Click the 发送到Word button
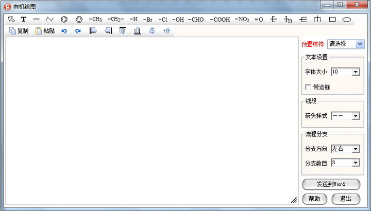 click(331, 184)
